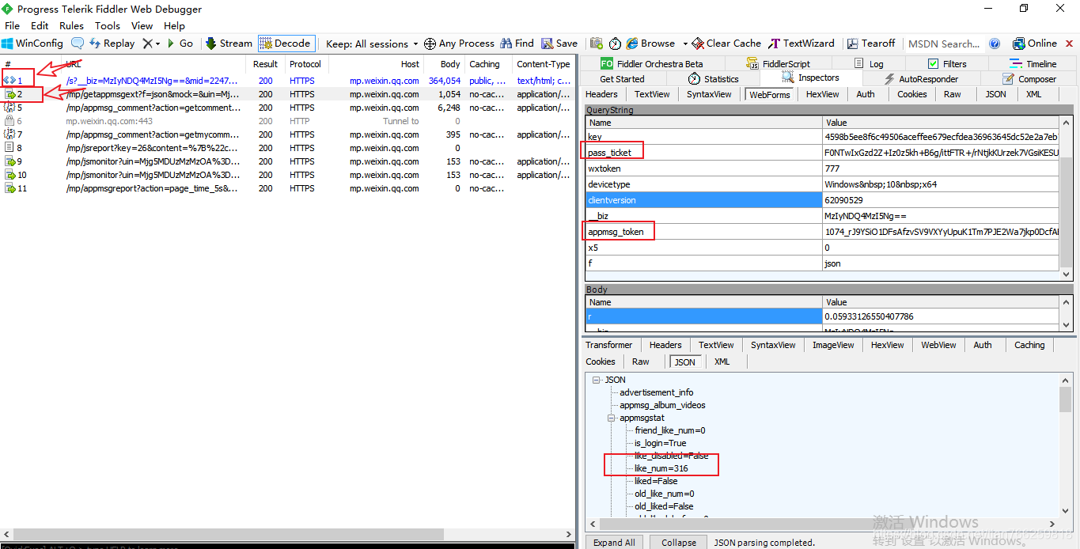Viewport: 1080px width, 549px height.
Task: Select request Headers inspector tab
Action: [602, 94]
